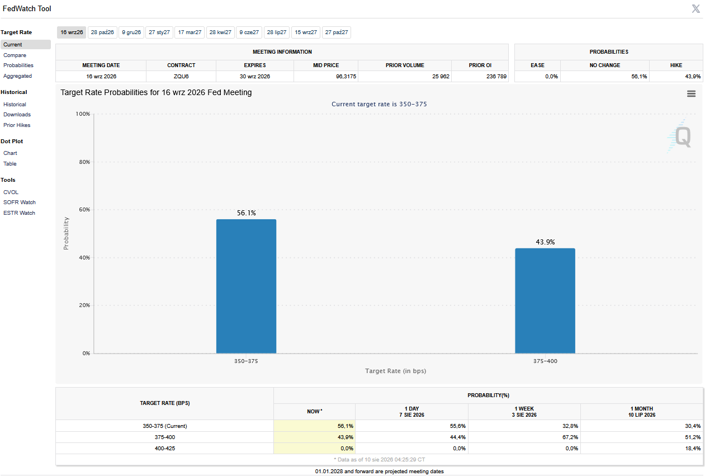Open SOFR Watch tool
This screenshot has height=476, width=705.
pos(19,202)
